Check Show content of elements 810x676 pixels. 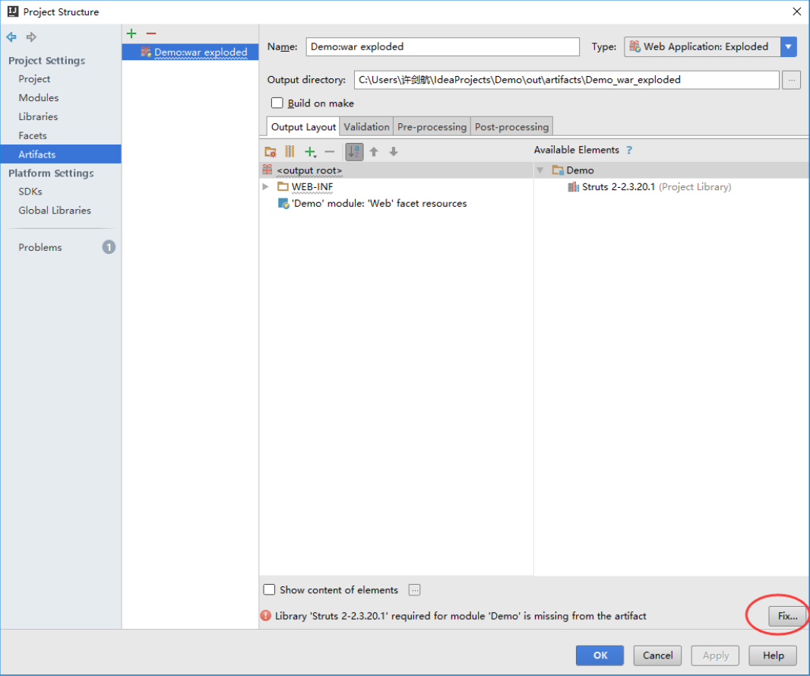click(x=269, y=589)
